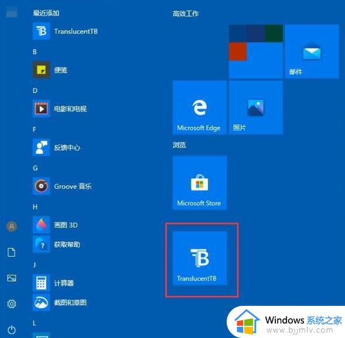Open Movies & TV (电影和电视) icon
345x338 pixels.
[x=41, y=109]
